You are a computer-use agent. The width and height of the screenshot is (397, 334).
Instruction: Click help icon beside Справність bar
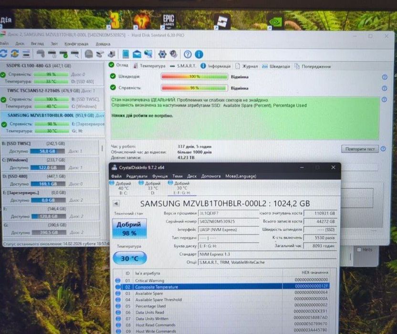[384, 88]
